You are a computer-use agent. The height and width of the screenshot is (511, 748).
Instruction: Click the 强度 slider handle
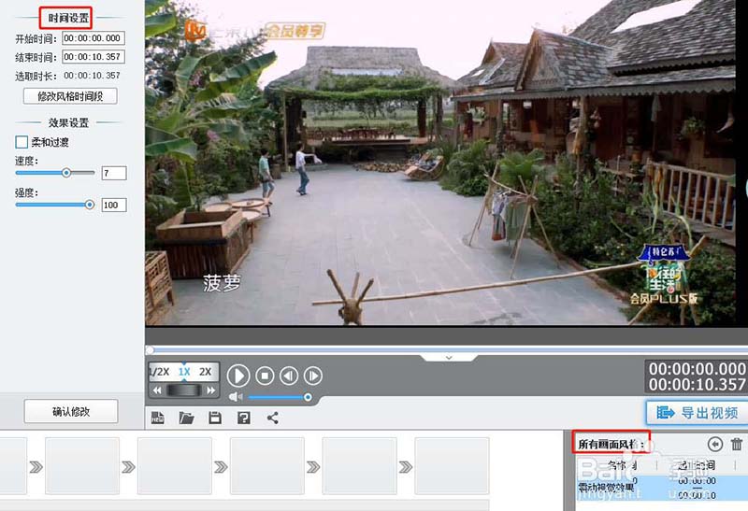coord(90,204)
